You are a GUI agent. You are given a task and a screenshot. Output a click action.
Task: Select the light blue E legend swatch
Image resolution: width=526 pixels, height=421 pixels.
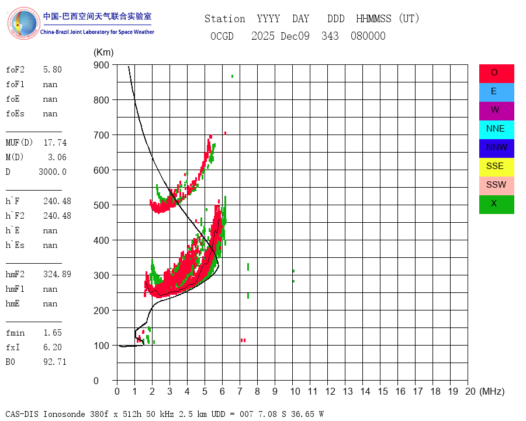coord(496,92)
